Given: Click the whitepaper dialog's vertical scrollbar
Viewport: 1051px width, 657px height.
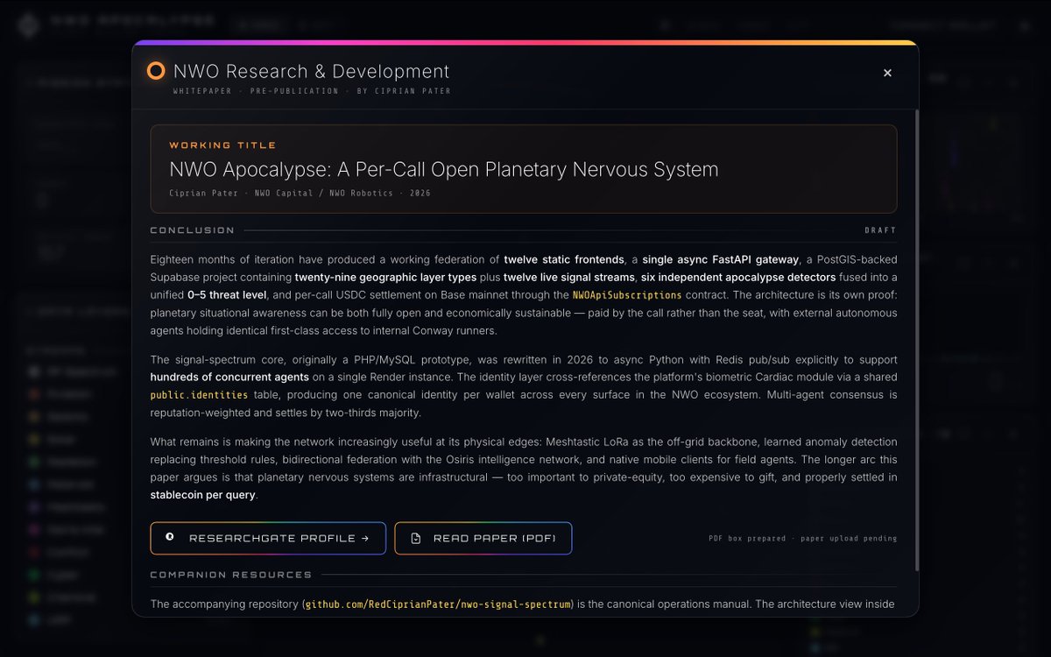Looking at the screenshot, I should pos(917,340).
